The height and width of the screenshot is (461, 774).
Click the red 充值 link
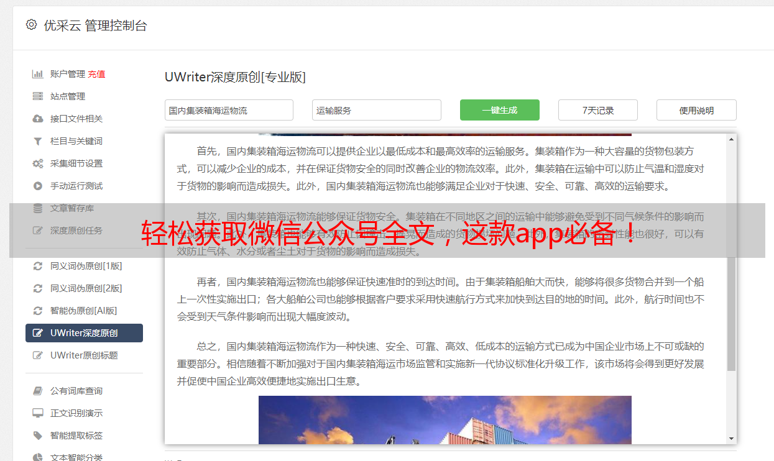[x=96, y=74]
